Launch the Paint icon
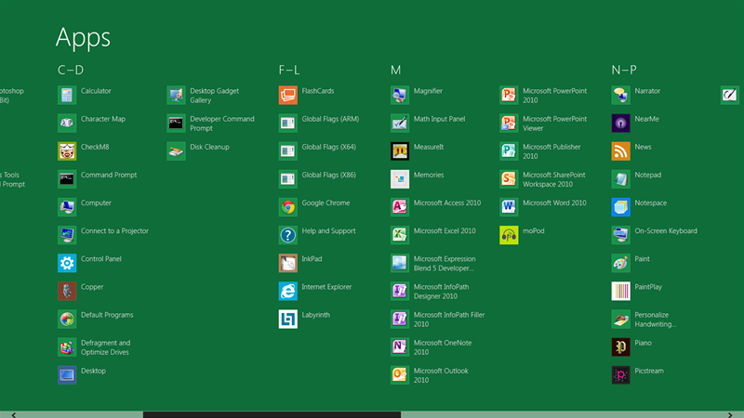 pyautogui.click(x=620, y=263)
